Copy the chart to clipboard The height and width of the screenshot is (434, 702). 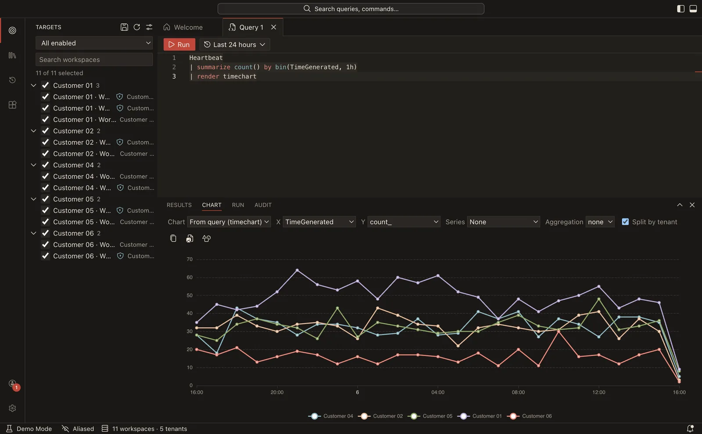pyautogui.click(x=173, y=239)
